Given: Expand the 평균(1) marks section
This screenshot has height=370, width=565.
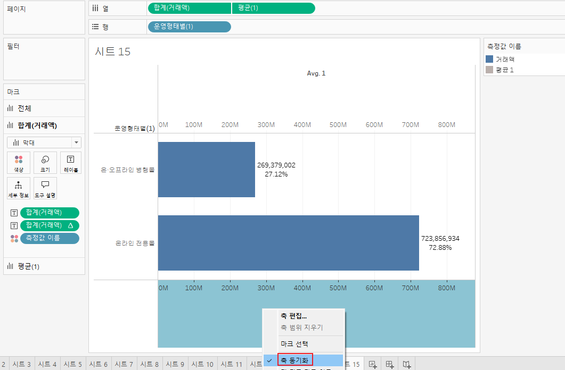Looking at the screenshot, I should 44,266.
